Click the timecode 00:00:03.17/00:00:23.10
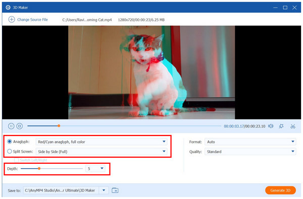The width and height of the screenshot is (303, 199). [x=244, y=126]
